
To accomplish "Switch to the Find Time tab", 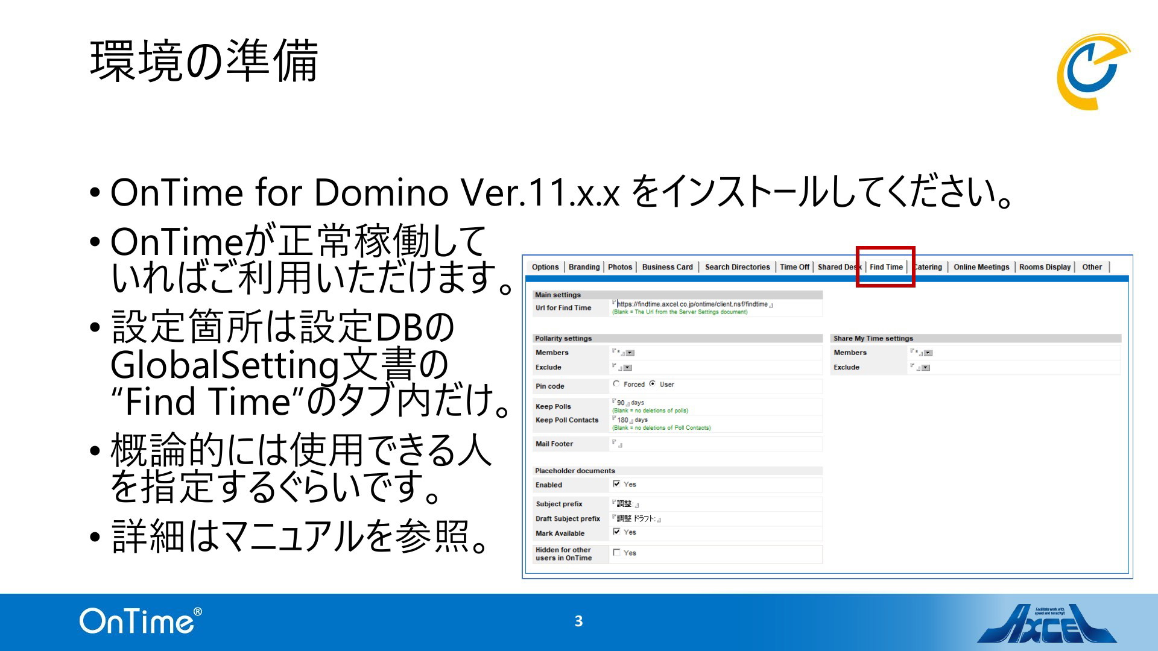I will click(x=886, y=267).
